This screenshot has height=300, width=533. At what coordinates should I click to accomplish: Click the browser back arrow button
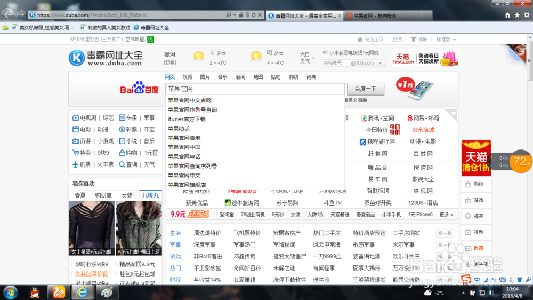[x=7, y=14]
